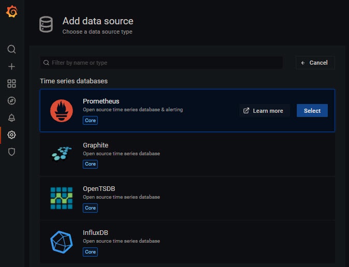Choose the InfluxDB data source row

pyautogui.click(x=207, y=242)
